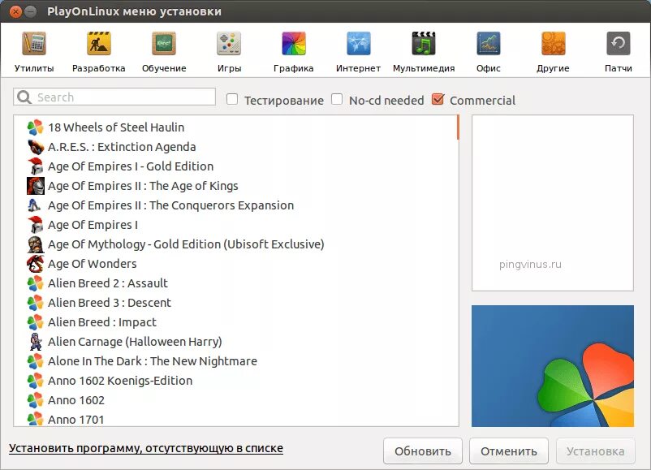Click the Alone In The Dark icon
The height and width of the screenshot is (470, 651).
click(35, 361)
